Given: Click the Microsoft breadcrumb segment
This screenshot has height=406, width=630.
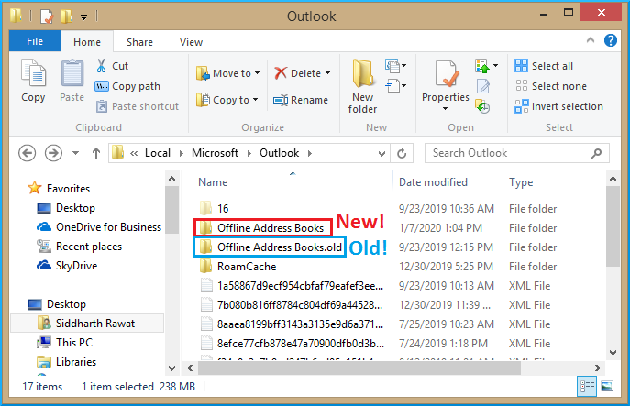Looking at the screenshot, I should 215,153.
